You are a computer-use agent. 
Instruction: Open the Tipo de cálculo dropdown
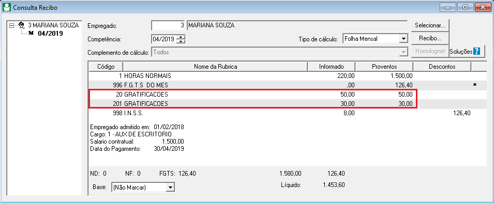pos(403,39)
